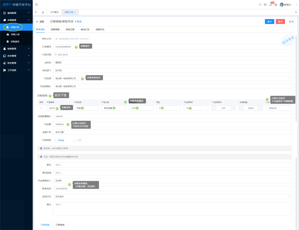Open the 管理员 user dropdown

coord(286,5)
